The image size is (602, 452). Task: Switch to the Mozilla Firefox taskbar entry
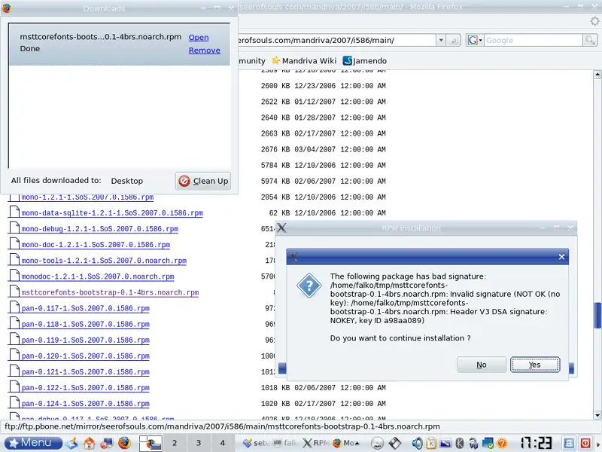[344, 443]
